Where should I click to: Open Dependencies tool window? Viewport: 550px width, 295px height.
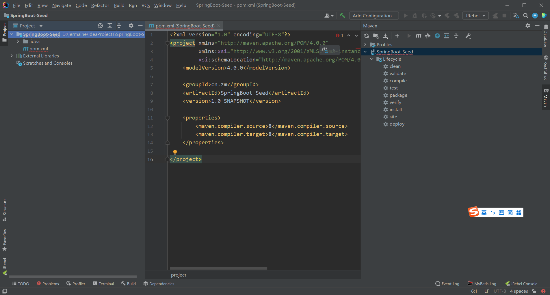[x=159, y=284]
